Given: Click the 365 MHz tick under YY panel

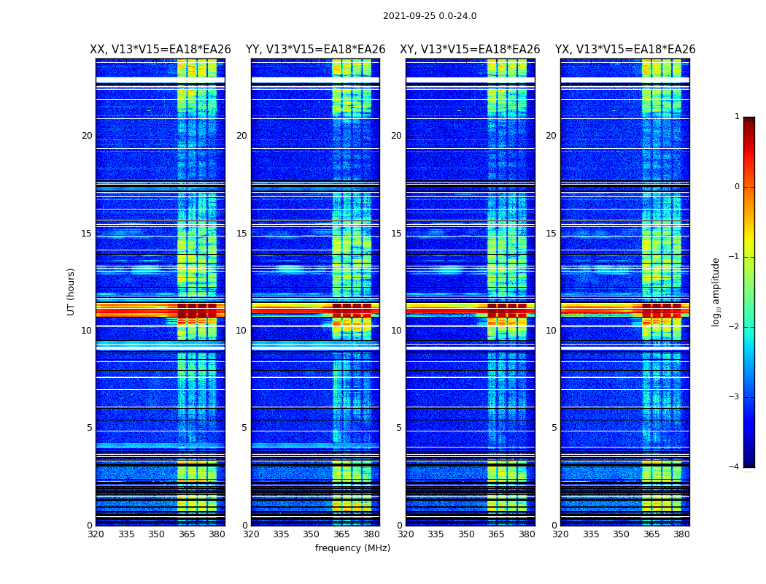Looking at the screenshot, I should (341, 534).
